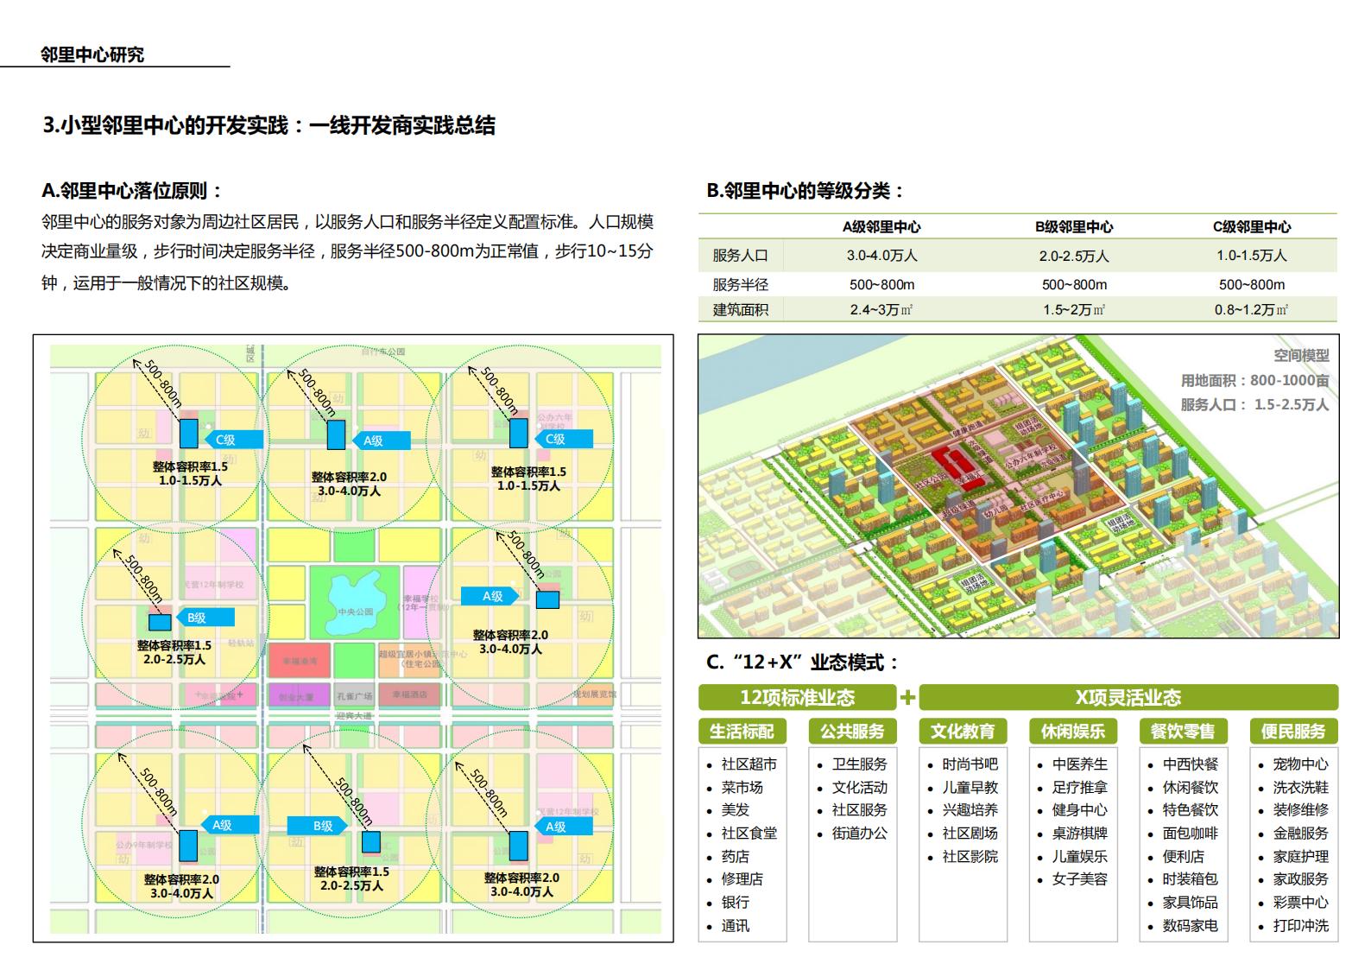Select the 建筑面积 row label
The image size is (1371, 970).
tap(740, 309)
